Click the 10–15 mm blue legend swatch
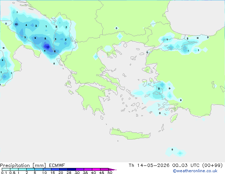This screenshot has height=174, width=225. [47, 169]
